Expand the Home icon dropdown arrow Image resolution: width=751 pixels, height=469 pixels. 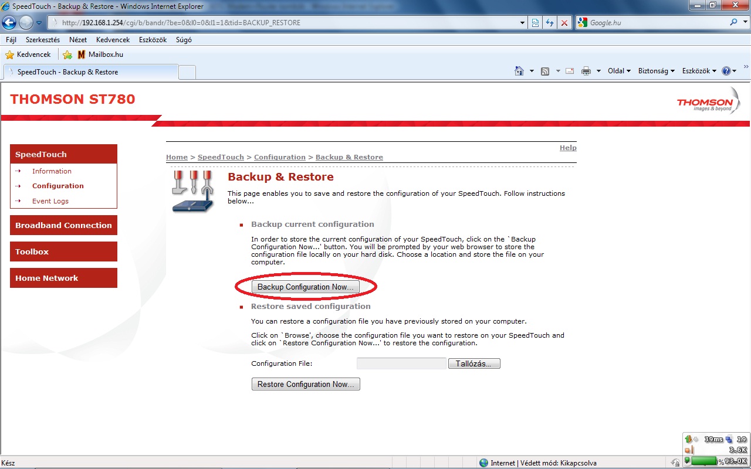click(532, 71)
